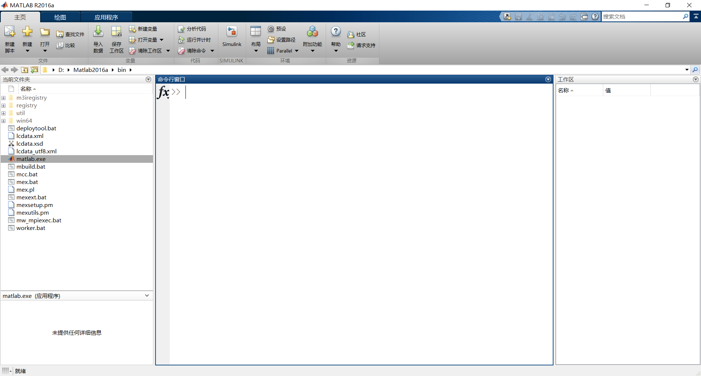The image size is (701, 376).
Task: Click the quick access help icon
Action: tap(595, 16)
